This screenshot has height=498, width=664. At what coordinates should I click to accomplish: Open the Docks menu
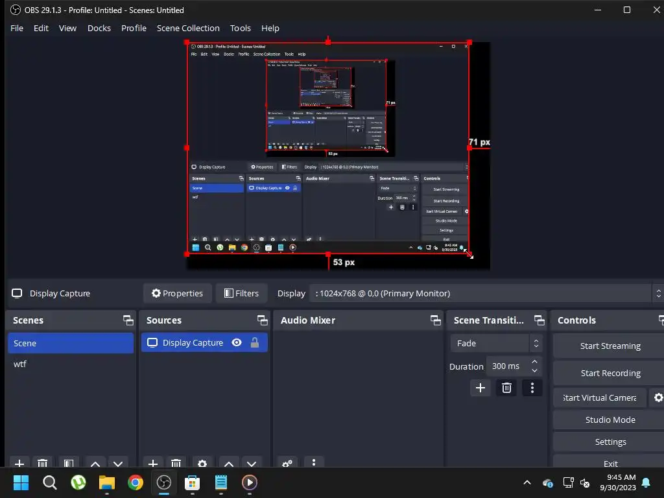coord(99,28)
